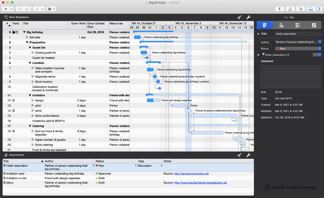Expand the Title disclosure triangle in inspector
This screenshot has width=324, height=198.
tap(258, 34)
